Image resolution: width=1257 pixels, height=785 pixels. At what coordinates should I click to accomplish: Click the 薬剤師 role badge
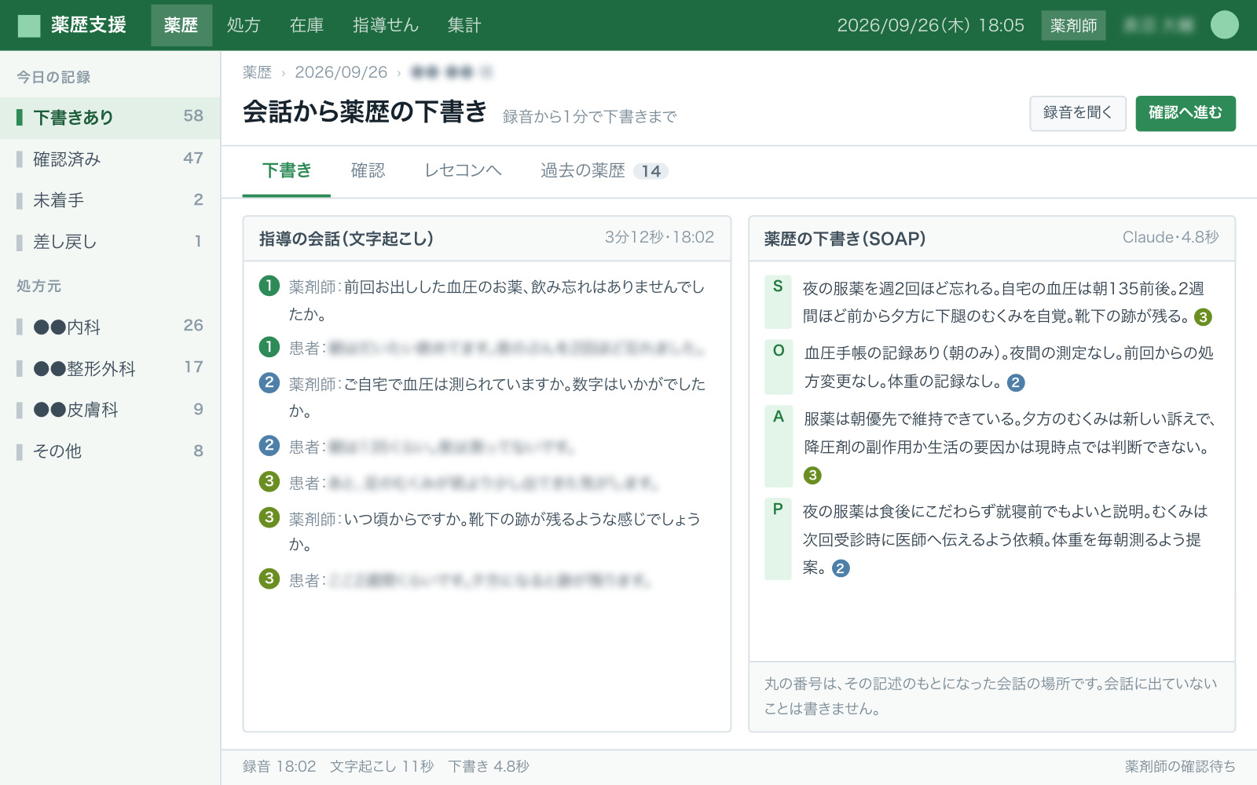[1073, 25]
